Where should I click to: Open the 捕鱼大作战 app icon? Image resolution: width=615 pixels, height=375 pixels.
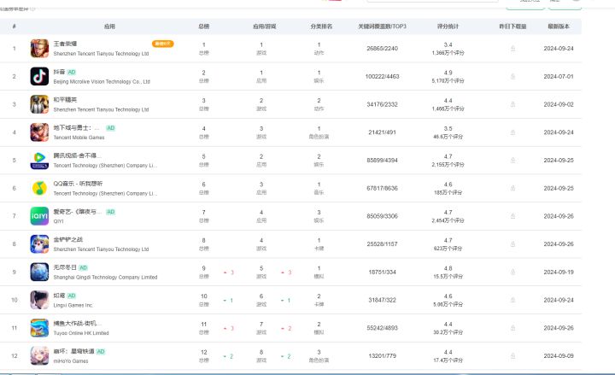(x=39, y=328)
